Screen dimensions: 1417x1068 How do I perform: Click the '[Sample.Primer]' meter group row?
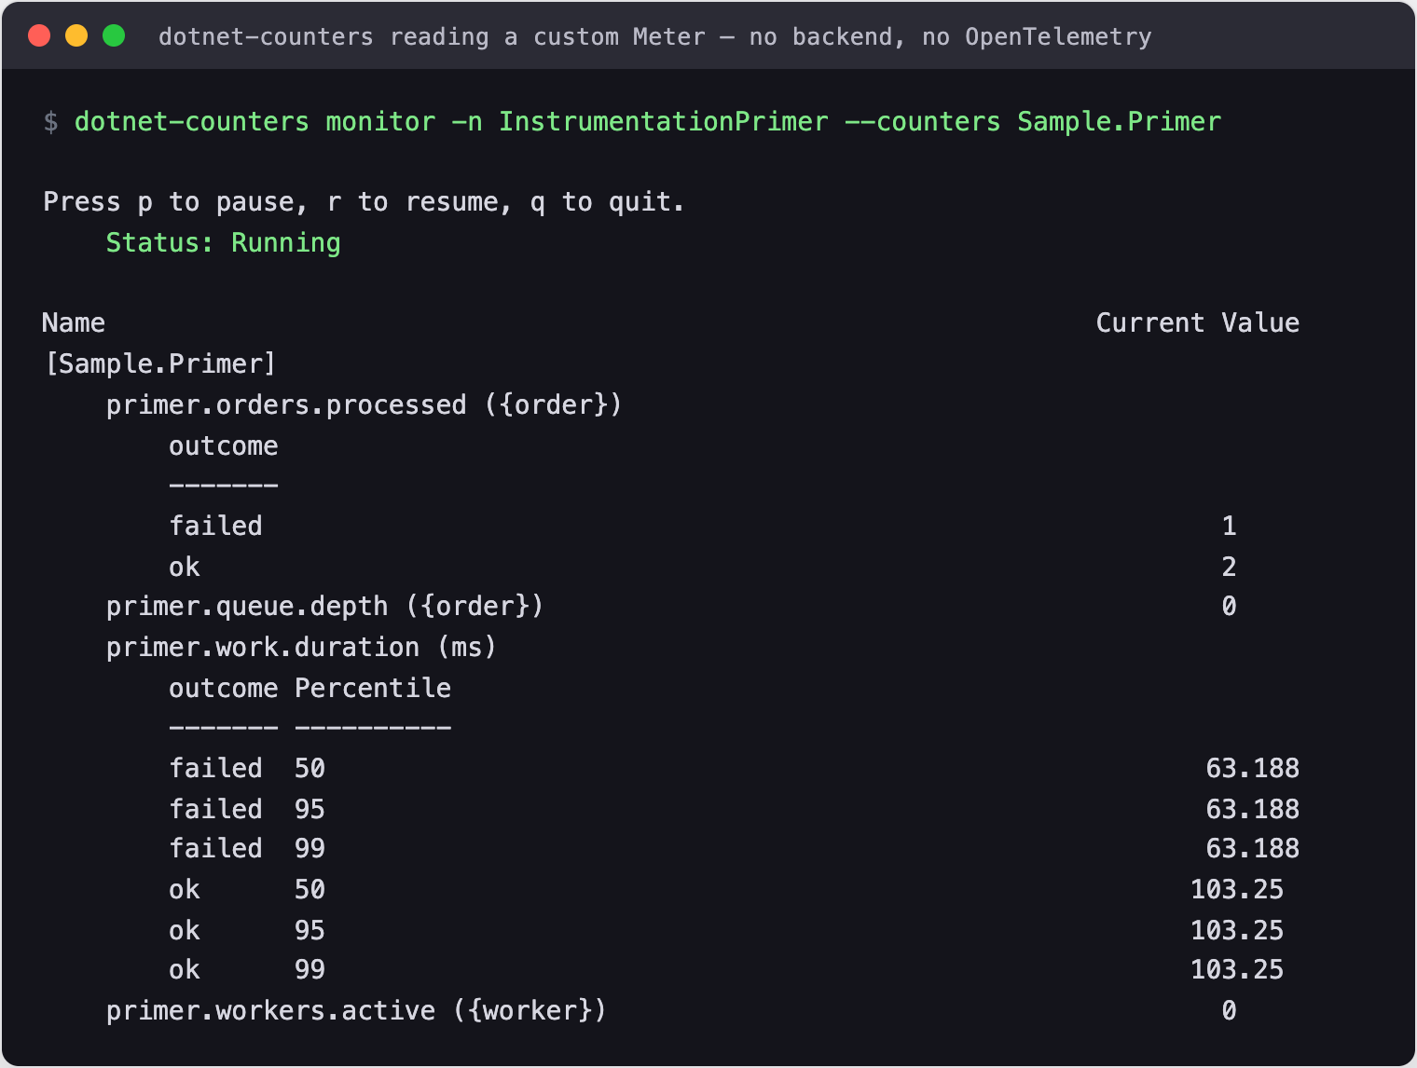tap(160, 363)
